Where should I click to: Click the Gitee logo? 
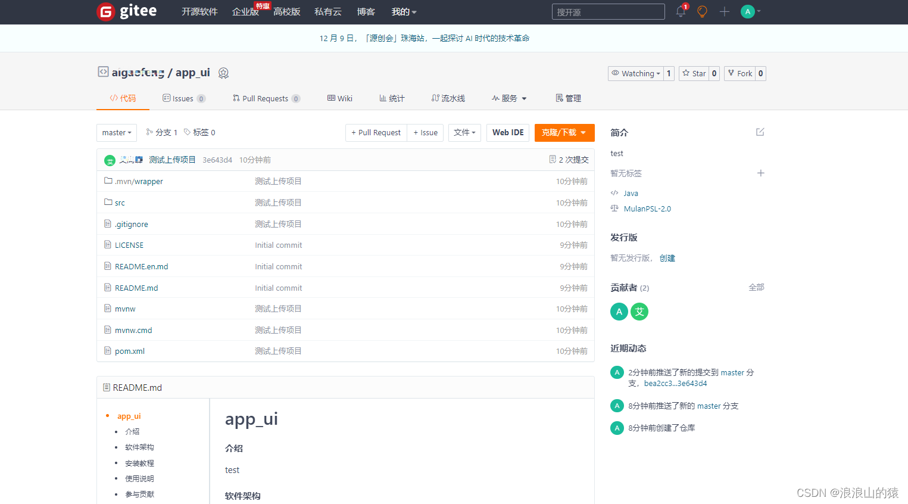click(x=127, y=11)
